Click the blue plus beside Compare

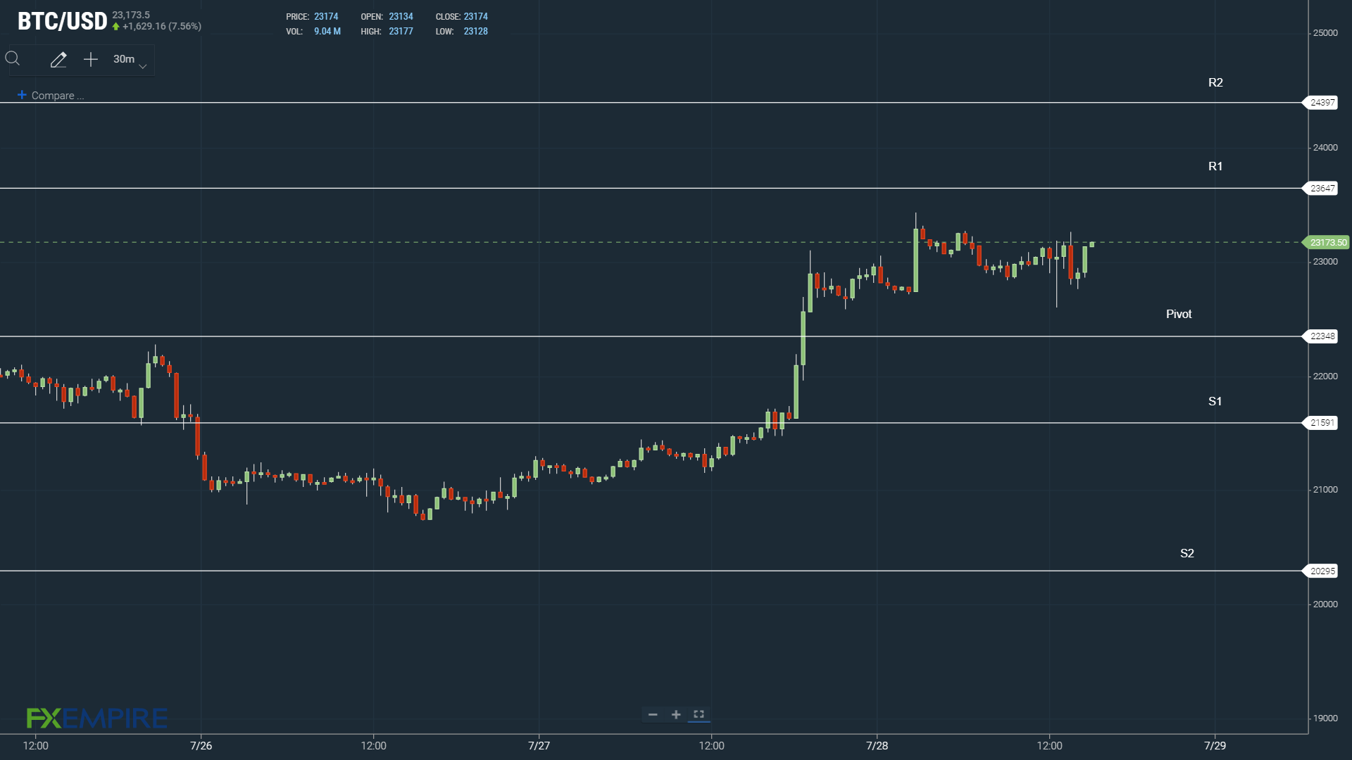[22, 95]
